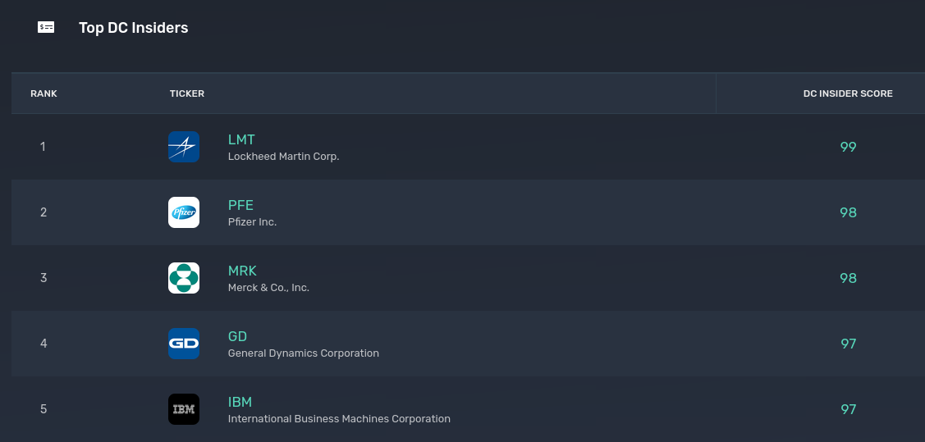Sort by the RANK column header
The height and width of the screenshot is (442, 925).
pyautogui.click(x=44, y=93)
